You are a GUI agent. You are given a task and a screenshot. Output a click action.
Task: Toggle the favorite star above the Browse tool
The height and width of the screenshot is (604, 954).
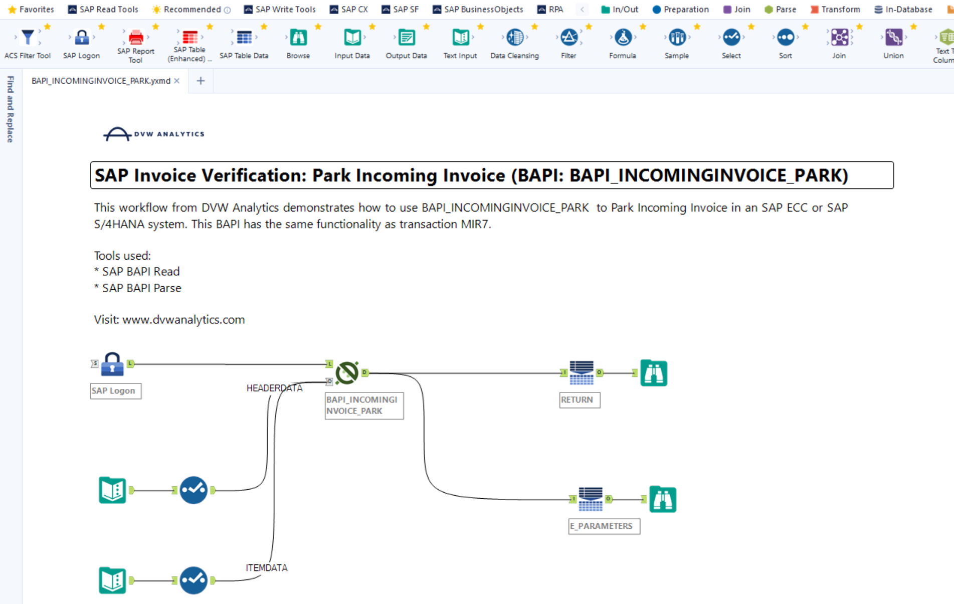pos(318,27)
